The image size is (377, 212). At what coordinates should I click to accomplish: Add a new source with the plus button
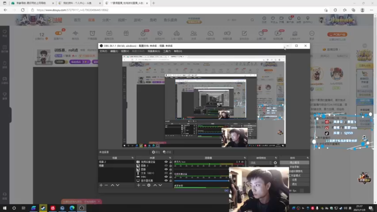[139, 185]
